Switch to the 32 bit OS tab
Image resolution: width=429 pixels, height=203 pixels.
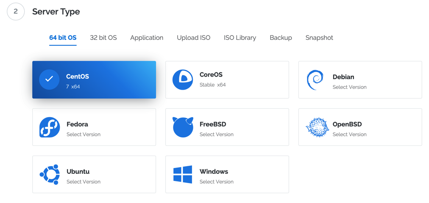(103, 38)
